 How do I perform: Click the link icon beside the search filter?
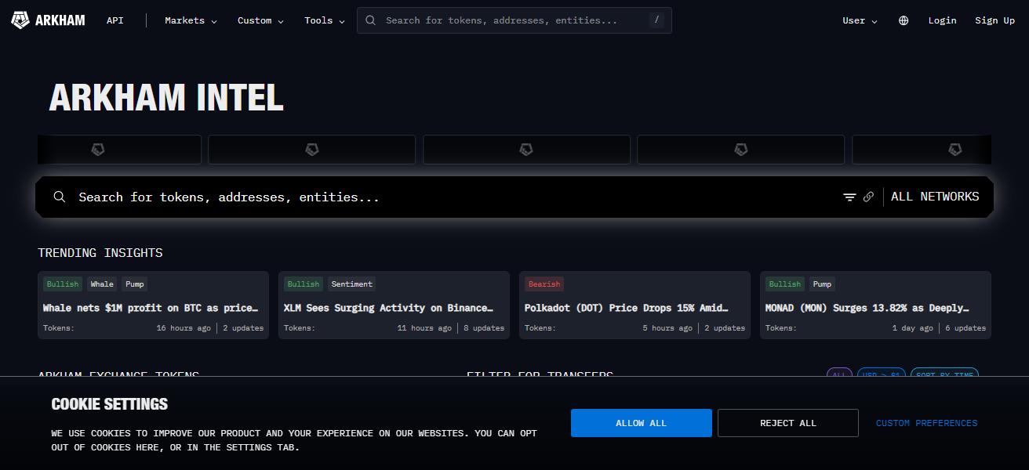[868, 197]
